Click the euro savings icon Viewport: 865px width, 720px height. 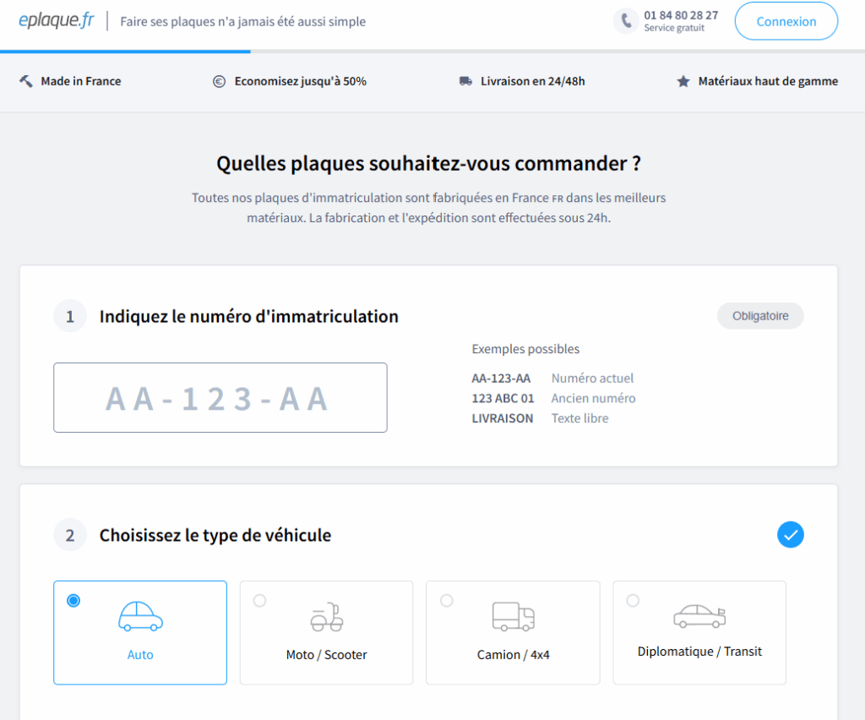(220, 81)
